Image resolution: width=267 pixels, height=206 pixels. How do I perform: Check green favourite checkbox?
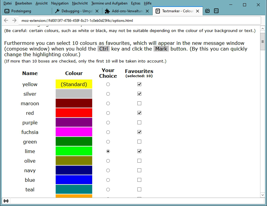tap(139, 141)
